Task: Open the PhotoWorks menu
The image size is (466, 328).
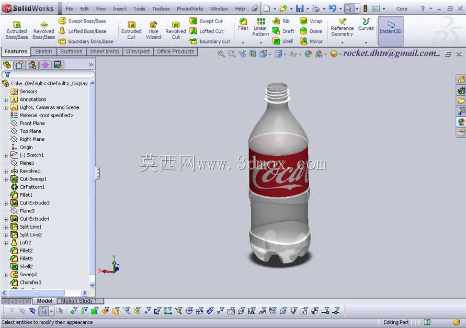Action: [x=190, y=8]
